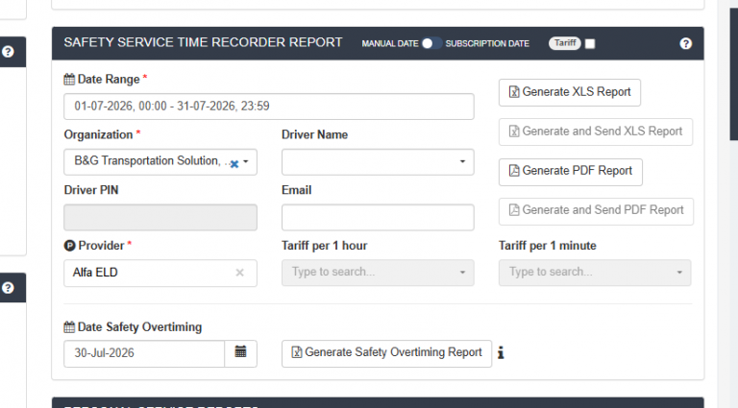Screen dimensions: 738x408
Task: Click the info icon beside Overtiming Report
Action: (x=501, y=353)
